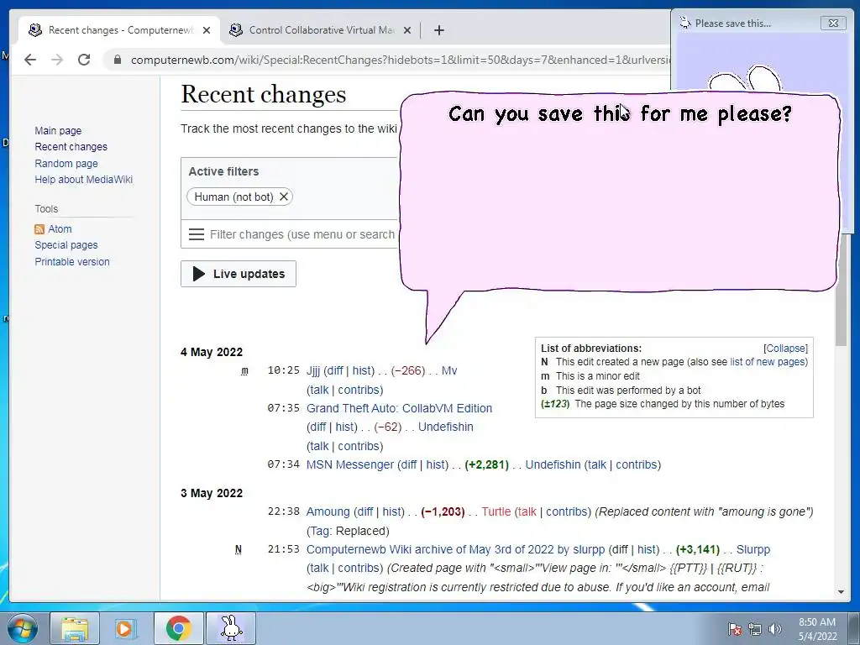Remove the Human (not bot) filter
Viewport: 860px width, 645px height.
click(284, 197)
